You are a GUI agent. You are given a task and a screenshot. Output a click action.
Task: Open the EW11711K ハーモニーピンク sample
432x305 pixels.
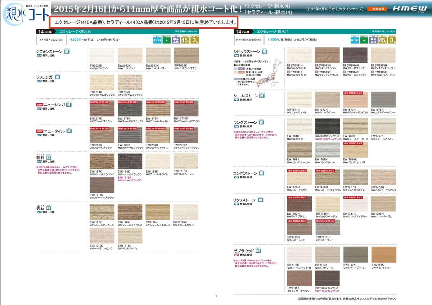pyautogui.click(x=102, y=236)
